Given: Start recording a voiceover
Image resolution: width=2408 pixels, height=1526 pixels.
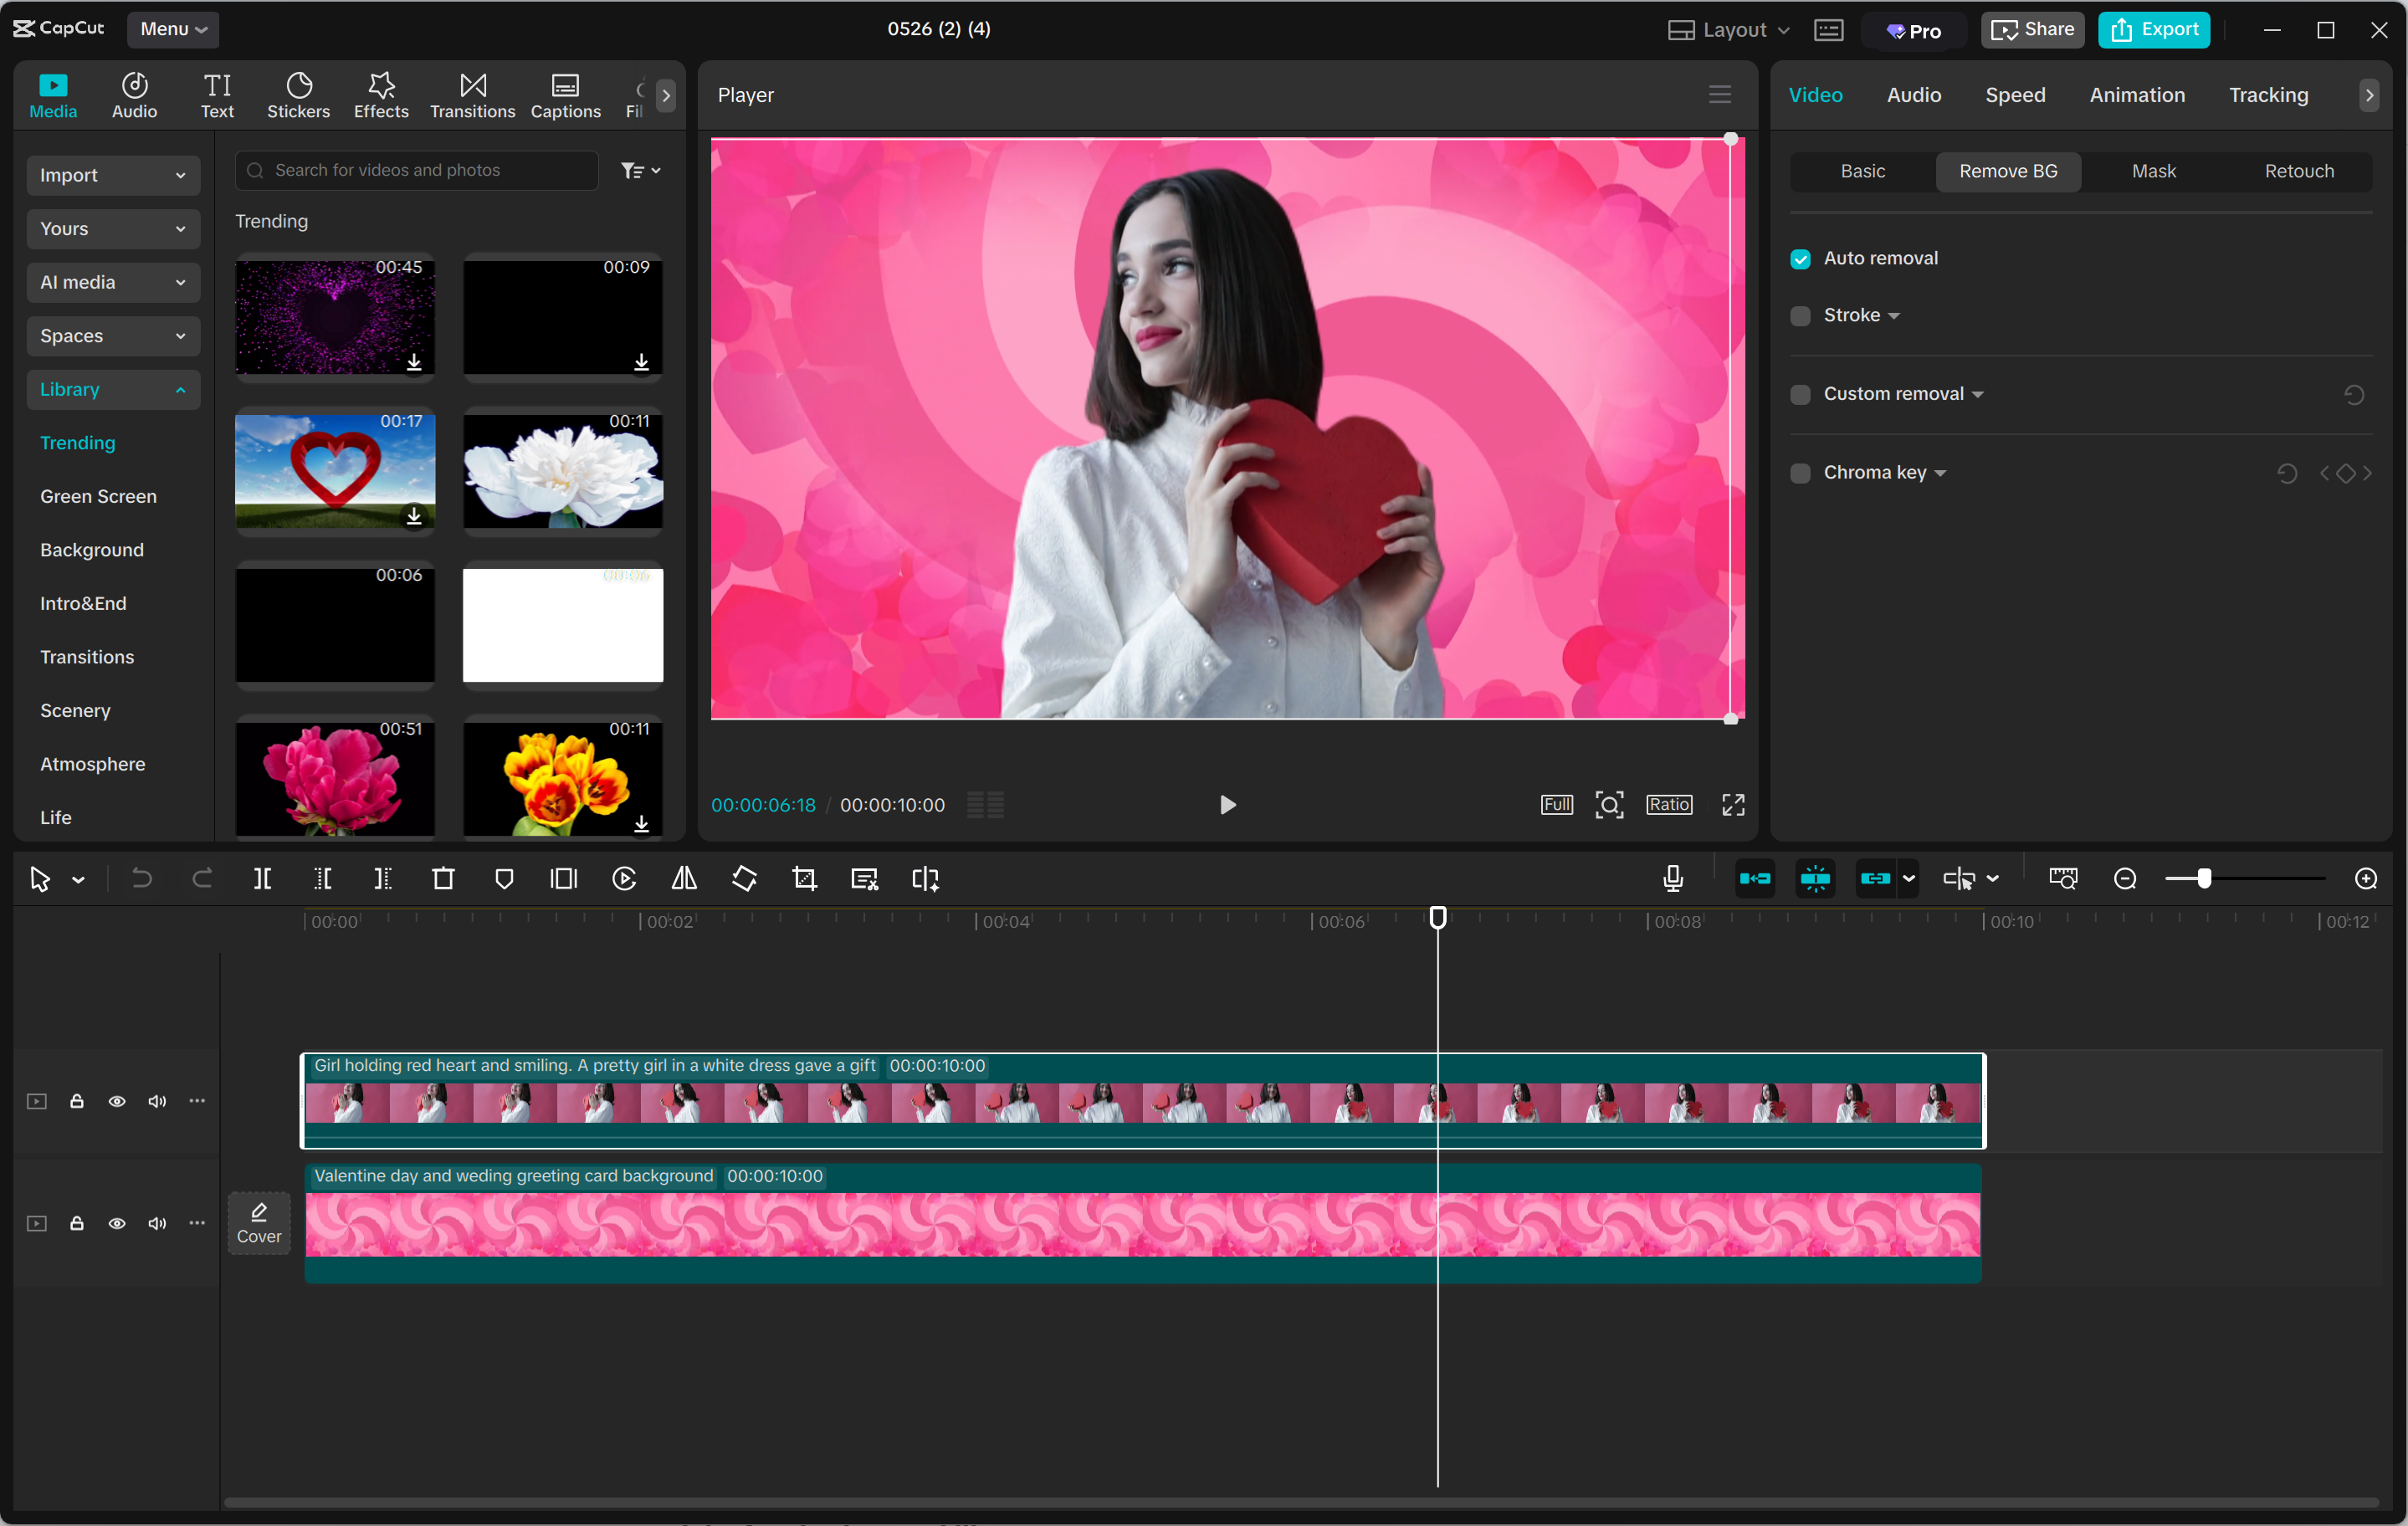Looking at the screenshot, I should [x=1672, y=878].
